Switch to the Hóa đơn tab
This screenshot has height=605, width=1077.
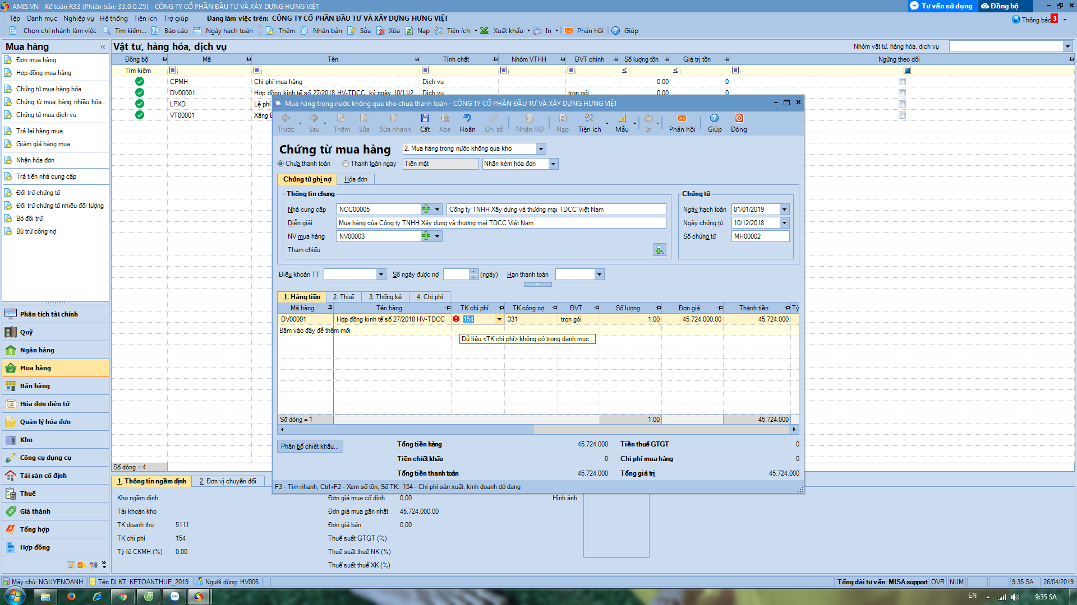point(356,179)
